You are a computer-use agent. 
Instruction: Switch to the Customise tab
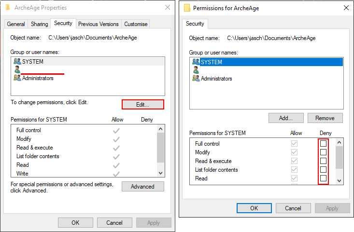[136, 24]
